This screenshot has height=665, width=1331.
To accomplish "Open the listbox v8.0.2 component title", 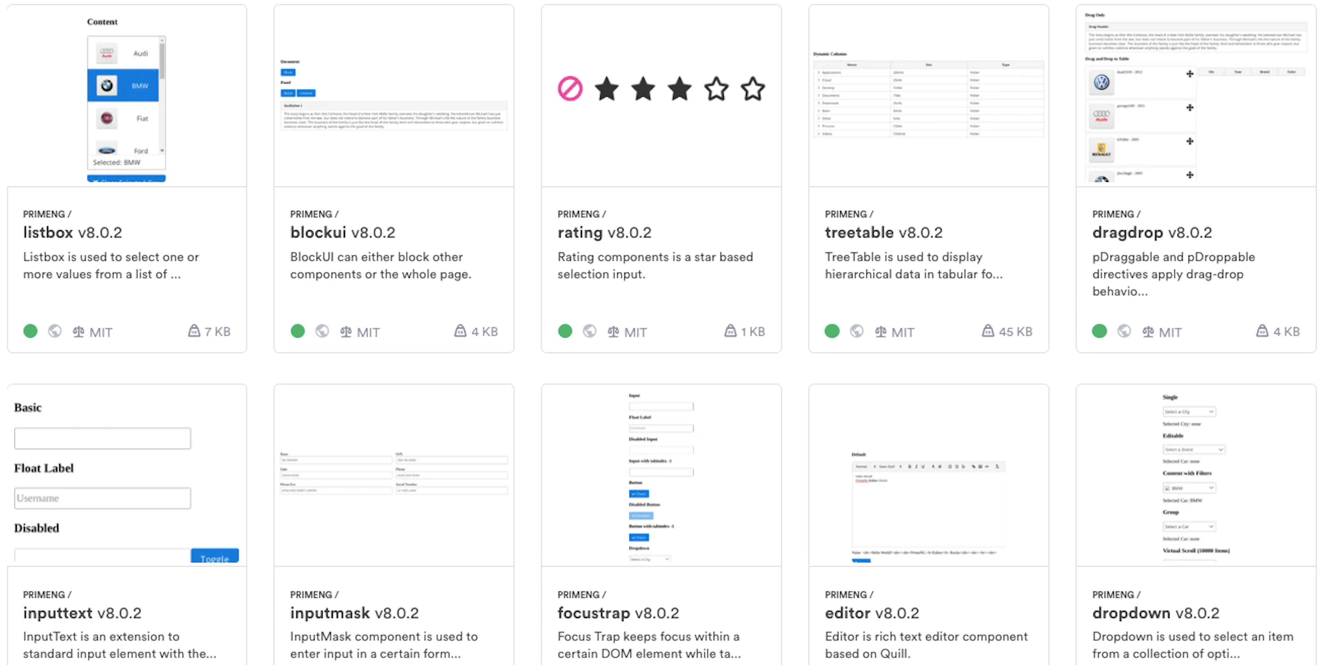I will click(x=72, y=233).
